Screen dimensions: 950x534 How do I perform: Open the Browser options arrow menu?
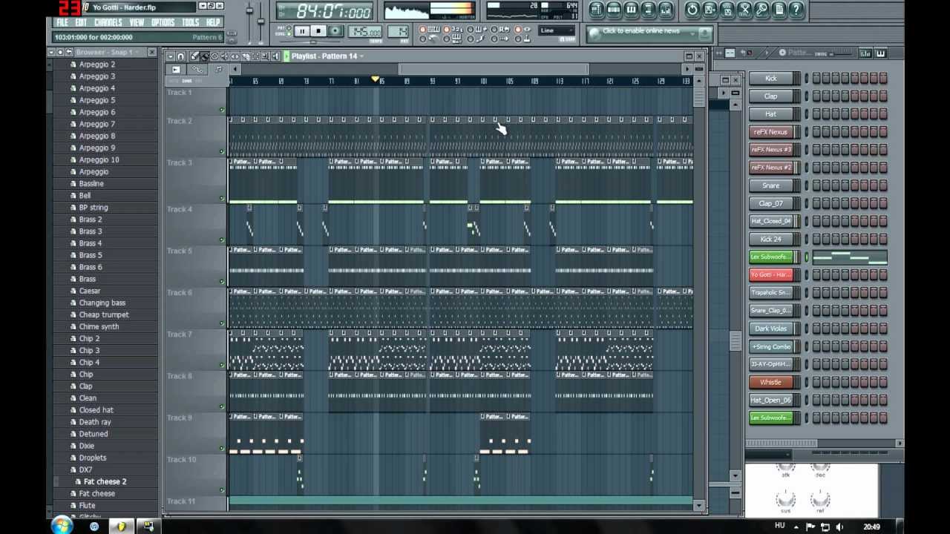[51, 52]
